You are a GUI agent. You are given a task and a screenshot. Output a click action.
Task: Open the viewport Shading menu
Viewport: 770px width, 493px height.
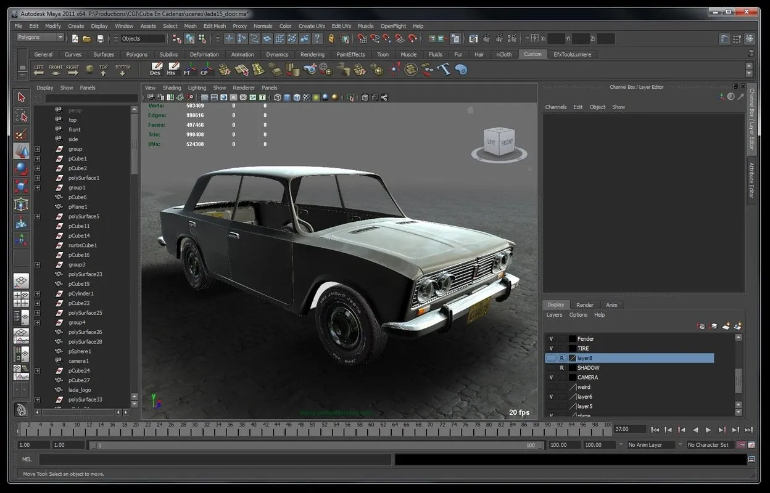point(172,88)
